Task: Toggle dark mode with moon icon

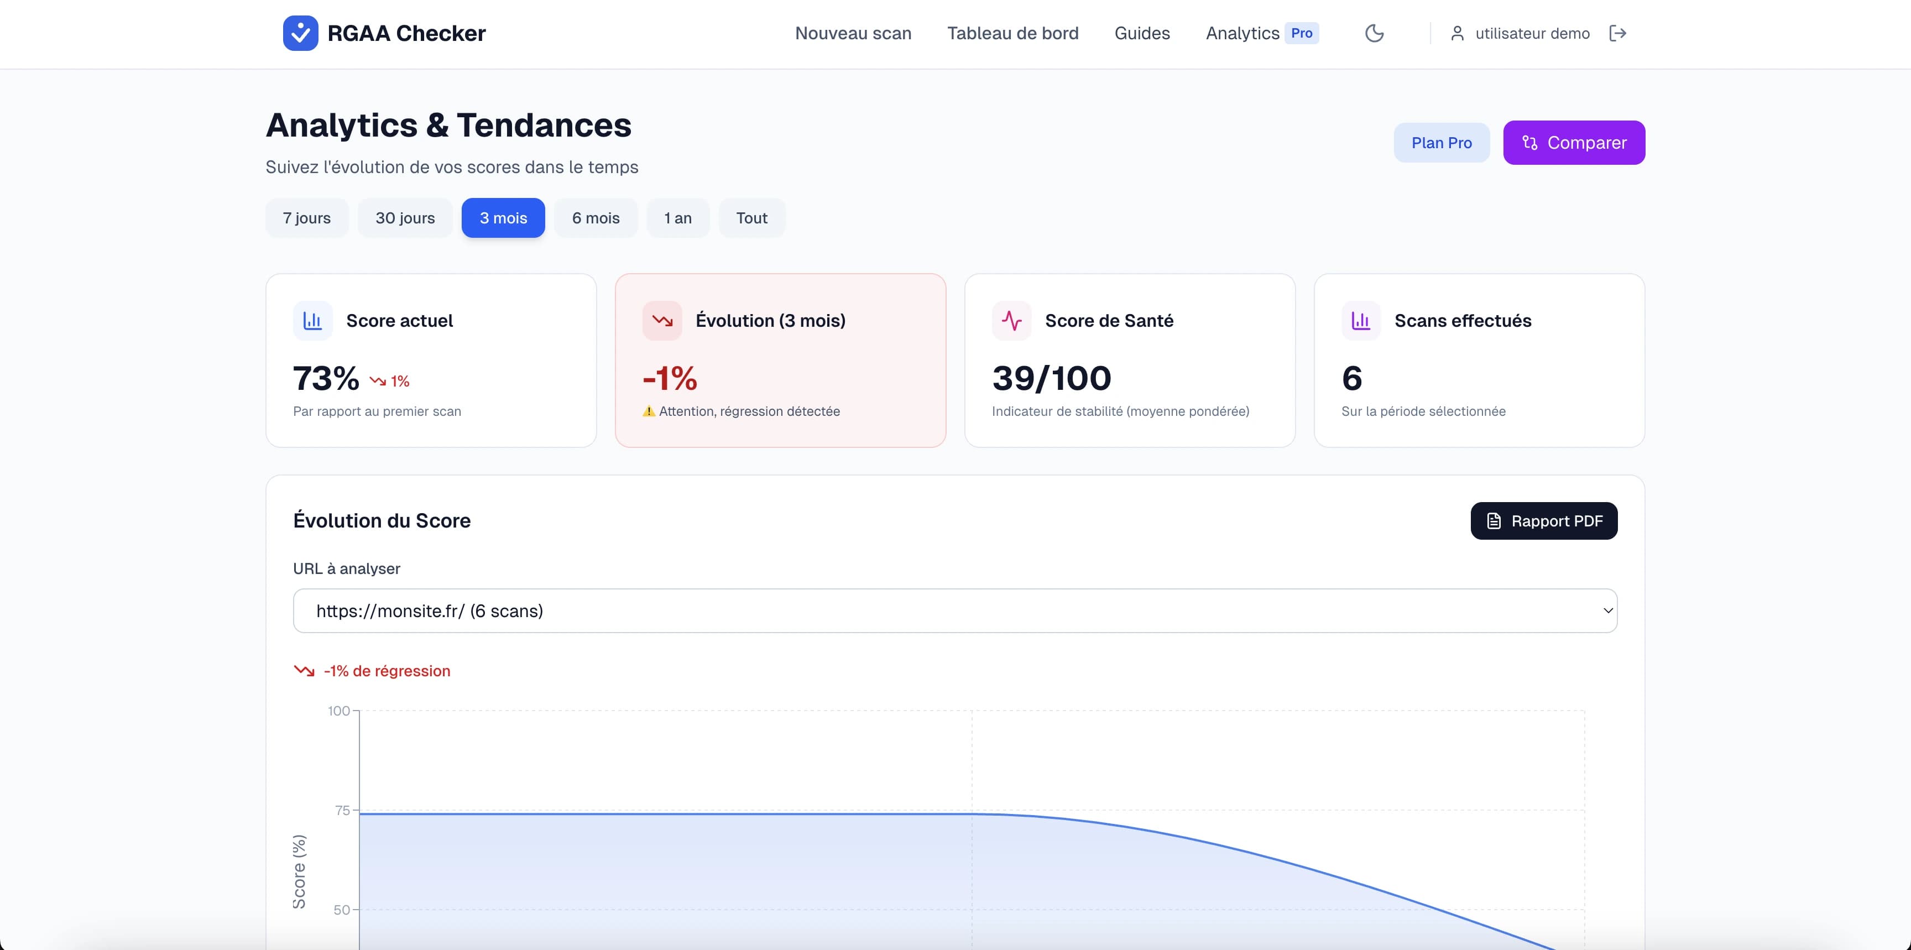Action: [1374, 33]
